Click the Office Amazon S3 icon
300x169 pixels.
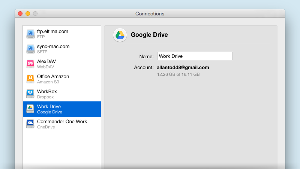point(30,79)
